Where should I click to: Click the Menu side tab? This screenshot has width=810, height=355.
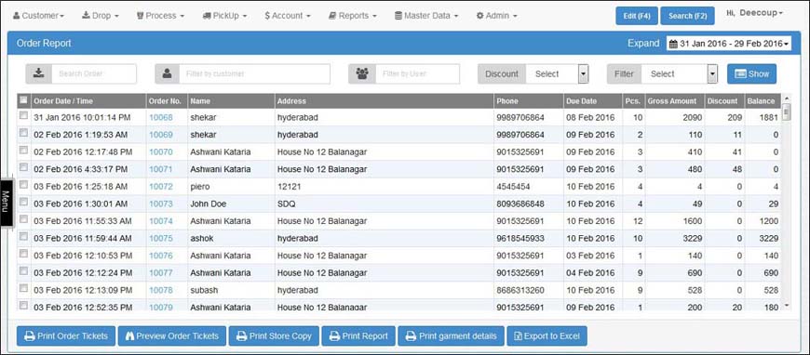click(x=6, y=203)
